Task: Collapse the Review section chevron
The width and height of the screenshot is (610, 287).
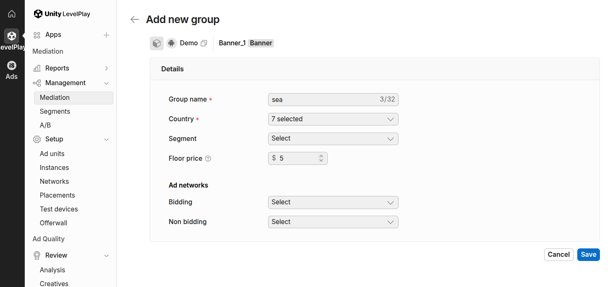Action: click(x=107, y=256)
